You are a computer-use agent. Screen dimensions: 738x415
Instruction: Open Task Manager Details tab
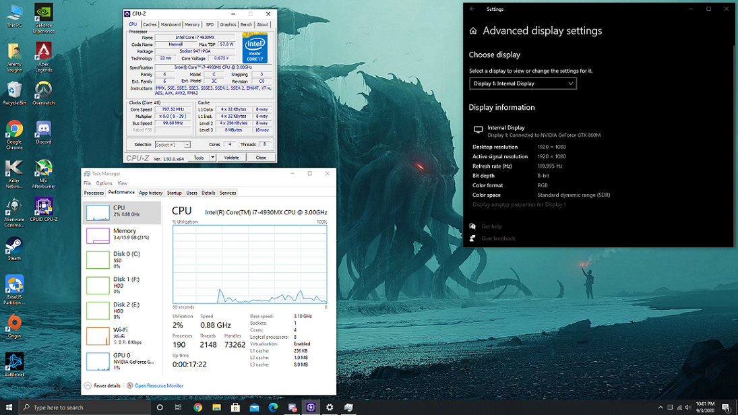coord(208,193)
